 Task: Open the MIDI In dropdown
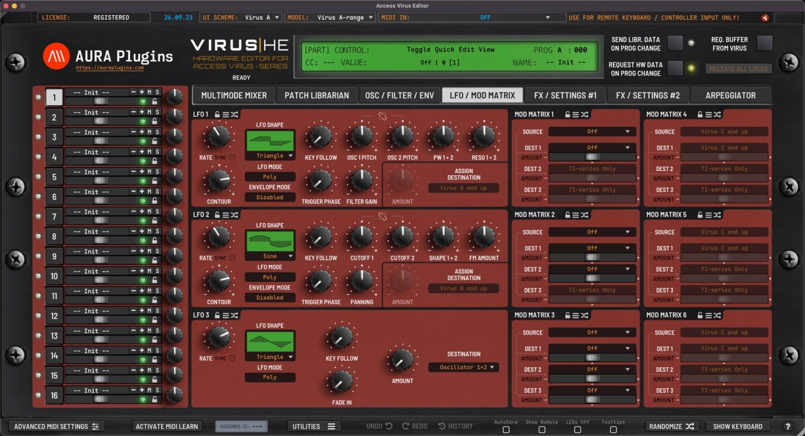472,18
